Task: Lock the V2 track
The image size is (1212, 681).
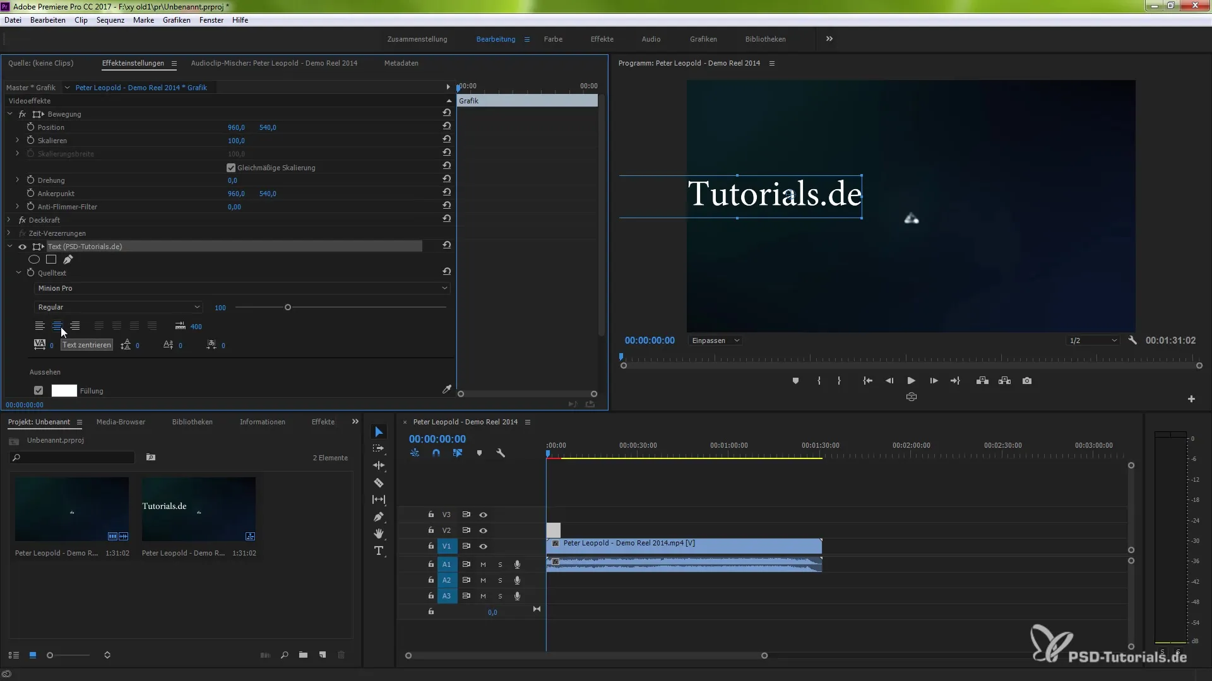Action: (x=431, y=530)
